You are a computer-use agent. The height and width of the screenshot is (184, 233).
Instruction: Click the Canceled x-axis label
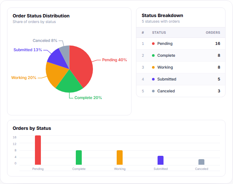coord(201,169)
